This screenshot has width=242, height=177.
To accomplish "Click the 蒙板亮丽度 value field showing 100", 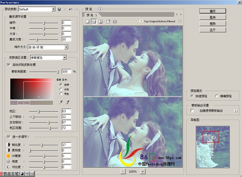I will point(66,72).
